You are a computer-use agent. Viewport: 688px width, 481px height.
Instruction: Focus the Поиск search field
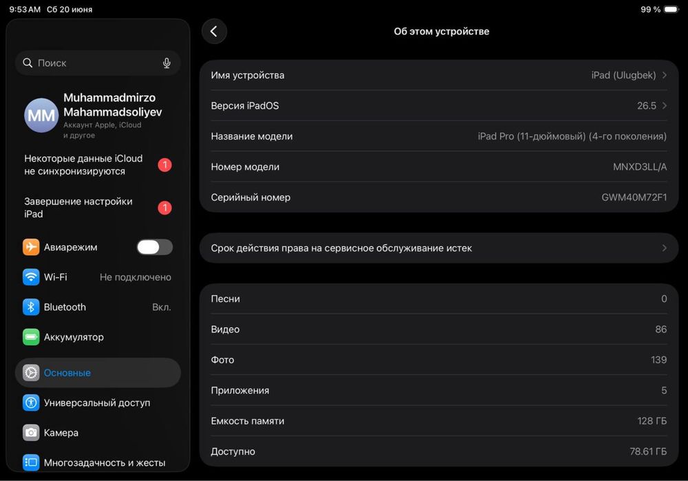[x=98, y=63]
